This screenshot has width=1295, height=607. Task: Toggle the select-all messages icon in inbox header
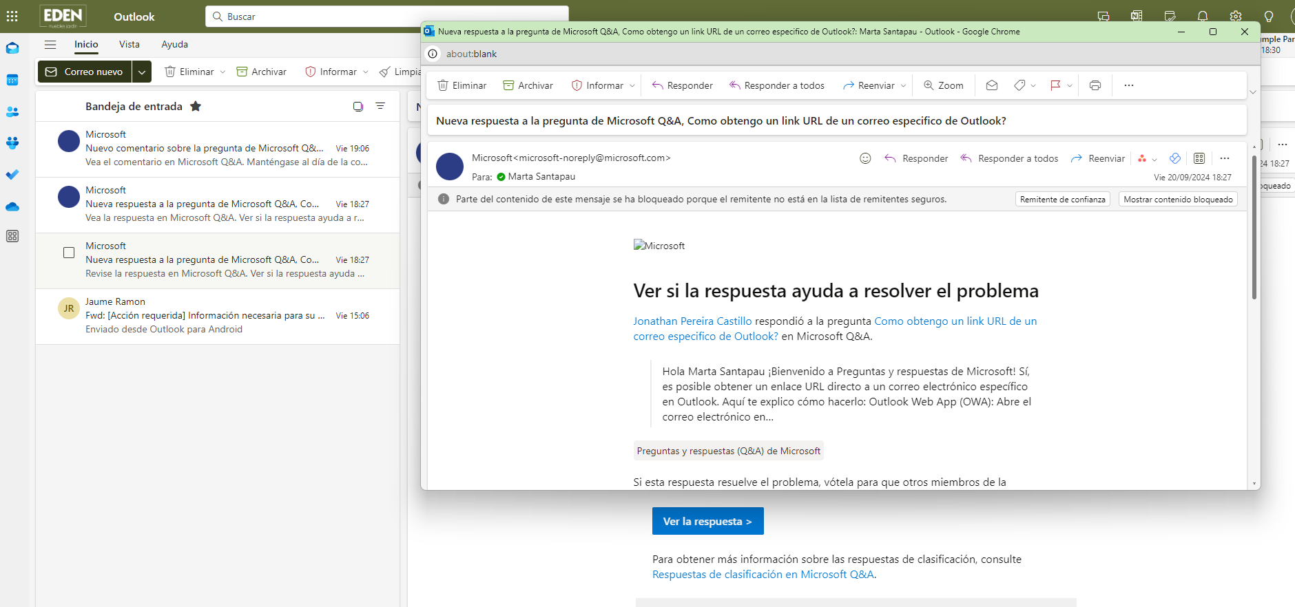pos(358,106)
